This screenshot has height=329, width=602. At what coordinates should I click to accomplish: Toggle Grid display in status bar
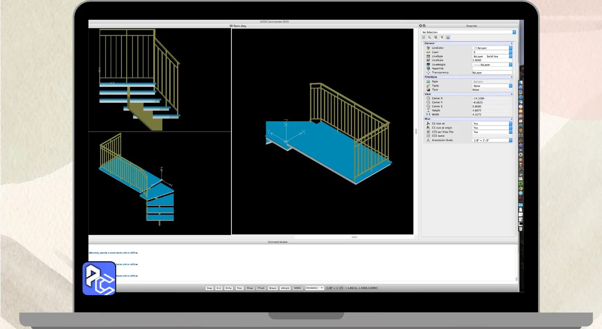[219, 288]
